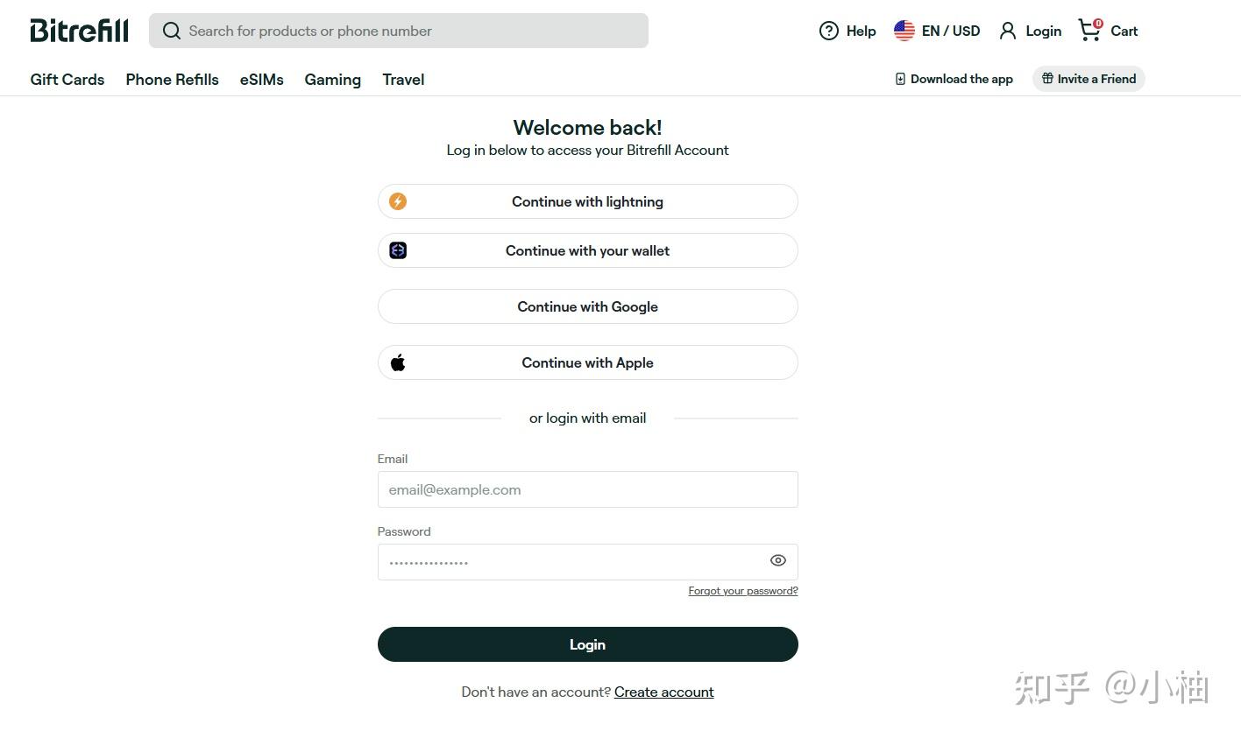Open the Phone Refills menu
Viewport: 1241px width, 738px height.
[x=172, y=80]
